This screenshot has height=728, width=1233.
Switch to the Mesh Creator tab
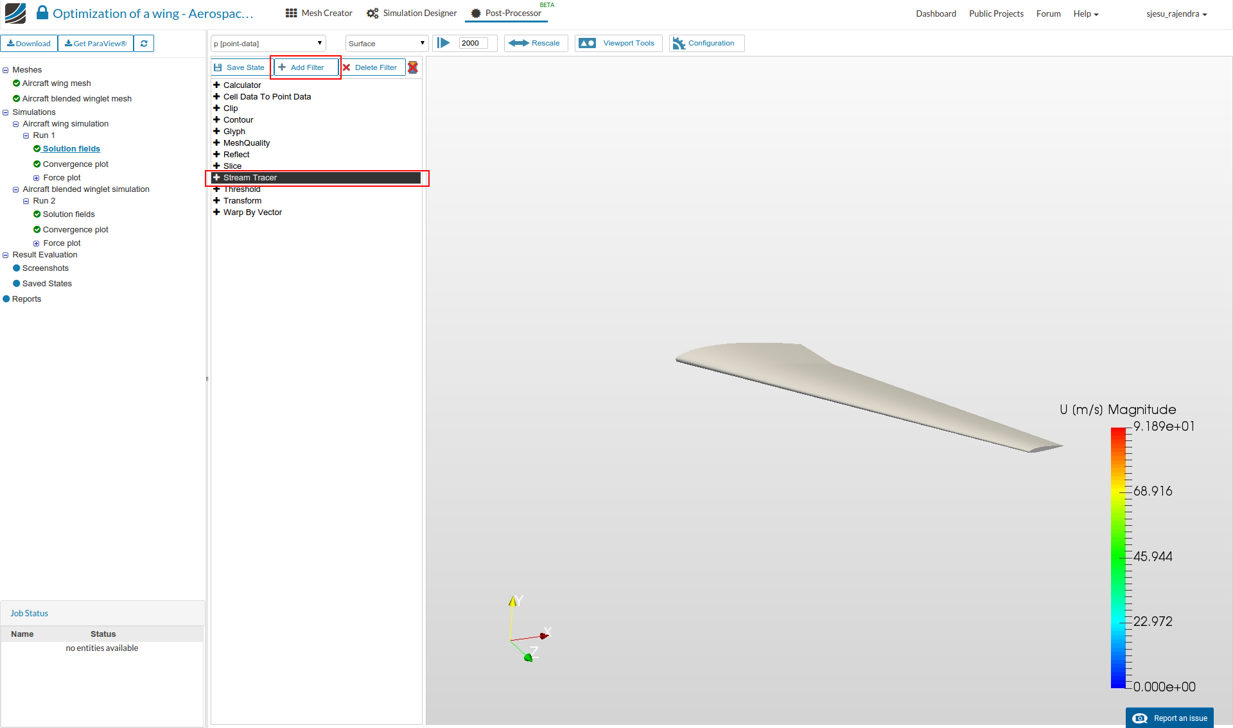pos(319,13)
